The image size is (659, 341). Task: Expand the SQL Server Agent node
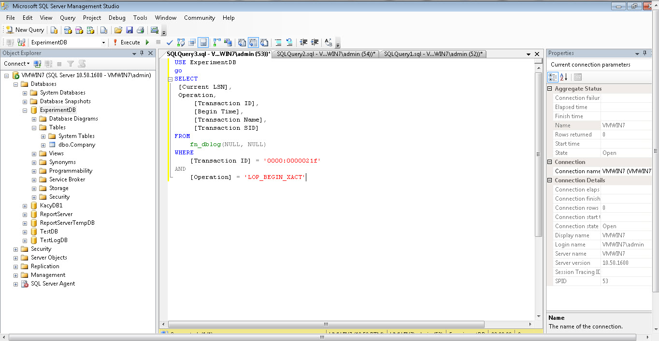(16, 284)
